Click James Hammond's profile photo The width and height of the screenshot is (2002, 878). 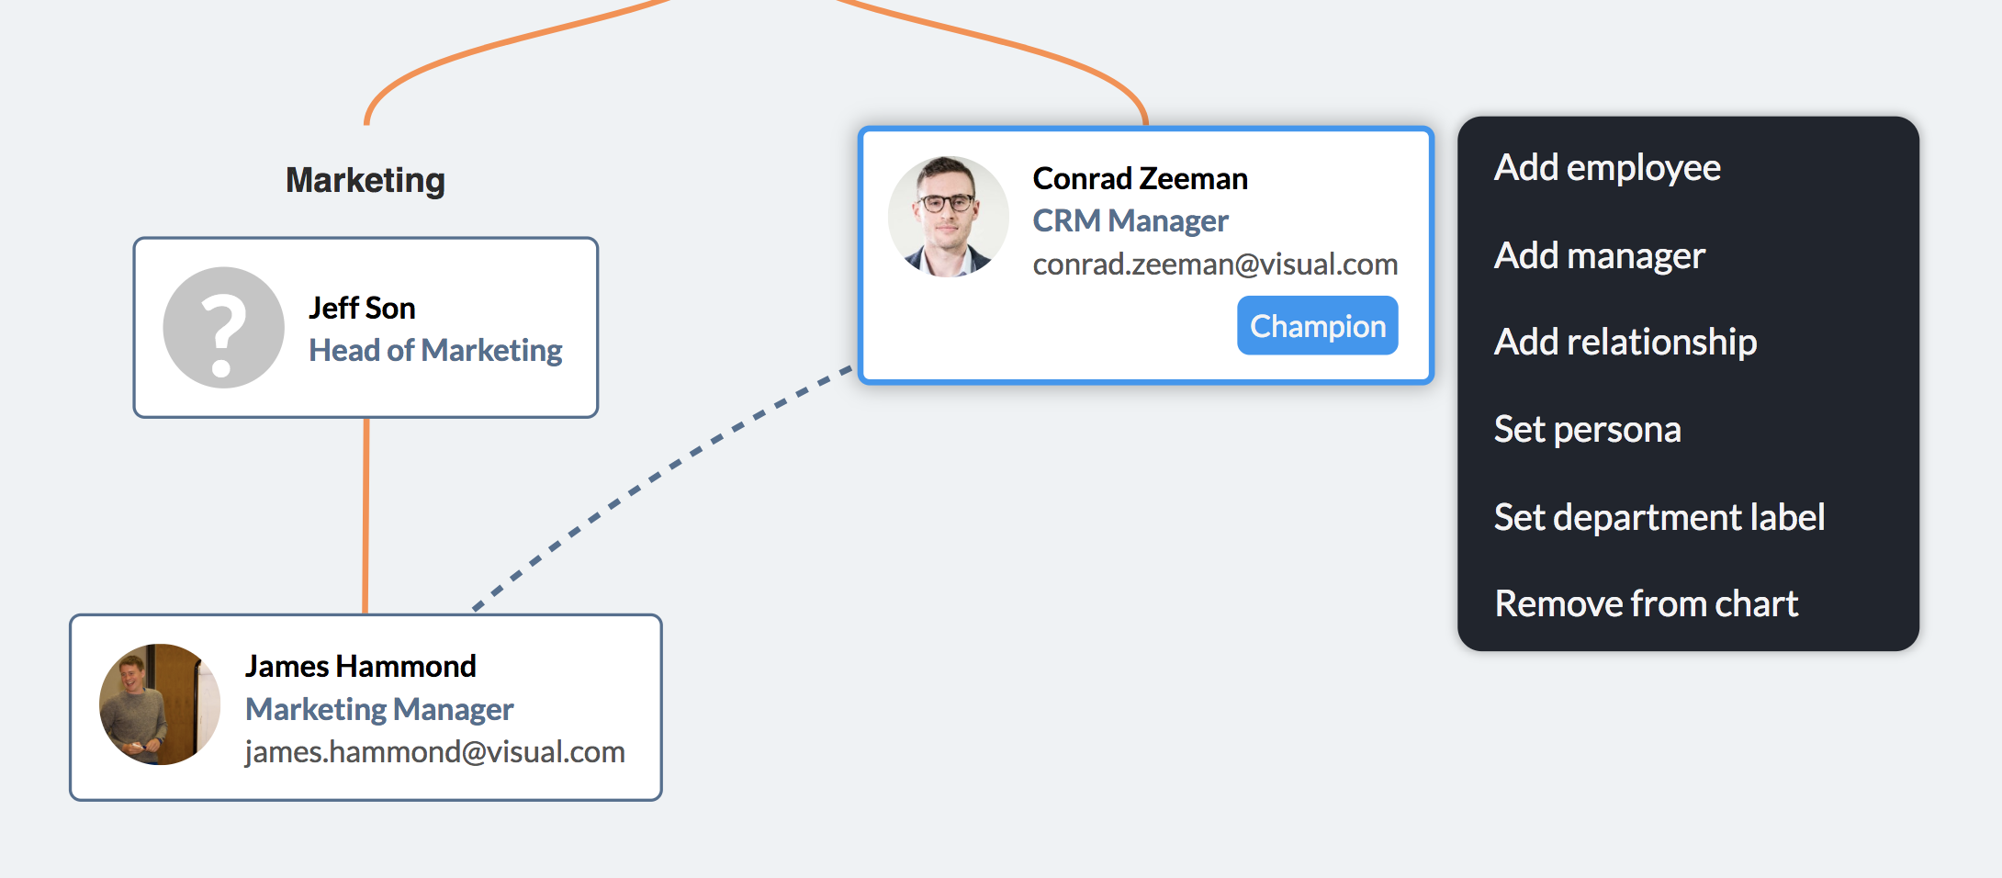pos(160,704)
